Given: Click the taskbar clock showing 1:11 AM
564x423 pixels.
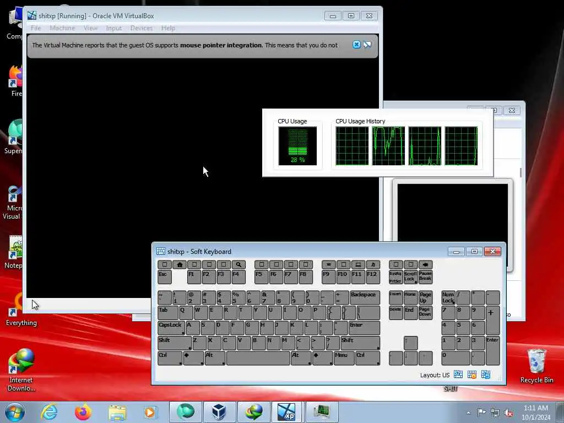Looking at the screenshot, I should click(536, 412).
